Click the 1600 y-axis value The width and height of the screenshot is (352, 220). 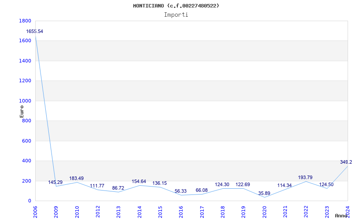25,41
